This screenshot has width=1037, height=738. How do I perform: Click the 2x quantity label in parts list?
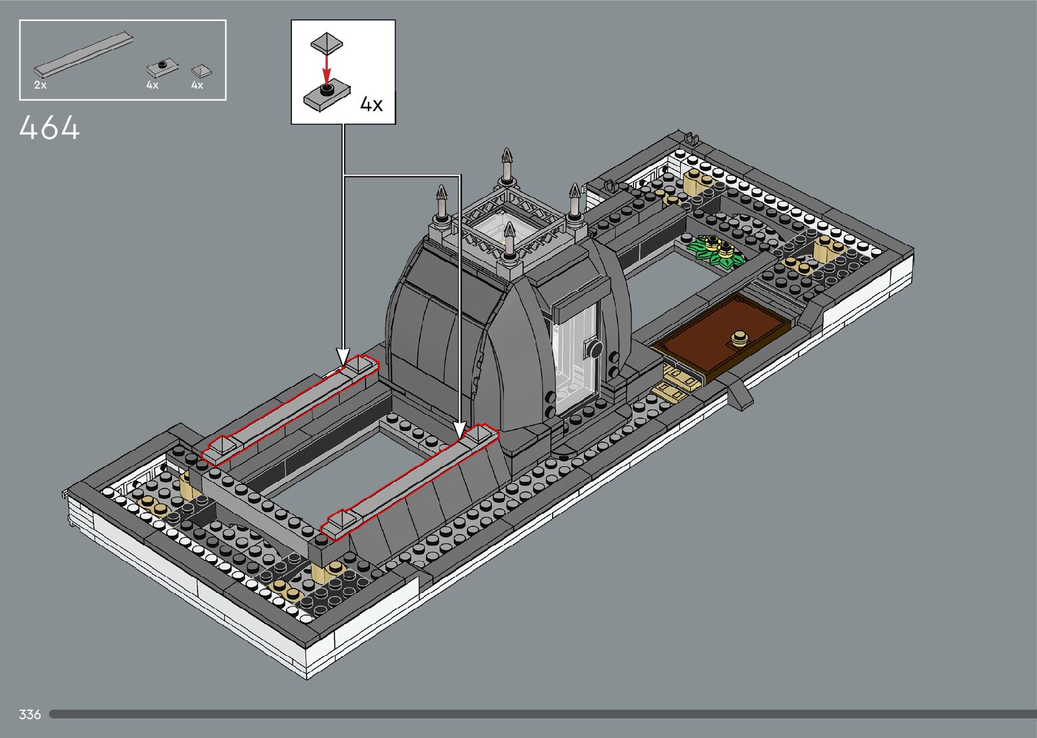click(40, 85)
